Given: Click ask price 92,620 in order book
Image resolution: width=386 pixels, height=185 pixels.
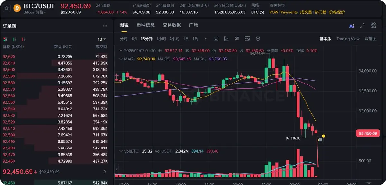Looking at the screenshot, I should [x=9, y=57].
